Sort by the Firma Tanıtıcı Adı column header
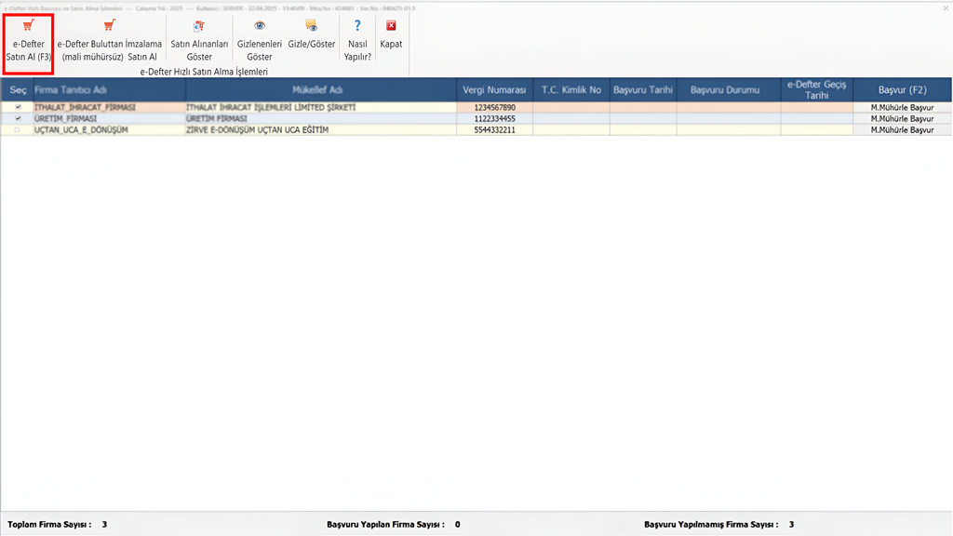 click(x=110, y=90)
